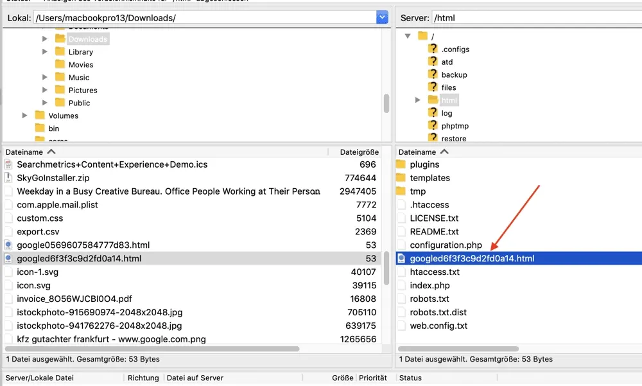Click the Richtung queue column header

[143, 378]
